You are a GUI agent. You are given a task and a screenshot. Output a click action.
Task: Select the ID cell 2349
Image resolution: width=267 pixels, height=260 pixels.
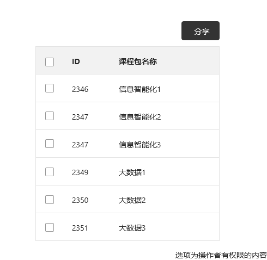80,172
